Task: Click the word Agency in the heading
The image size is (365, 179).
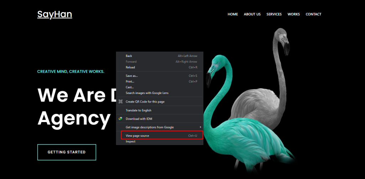Action: [74, 119]
